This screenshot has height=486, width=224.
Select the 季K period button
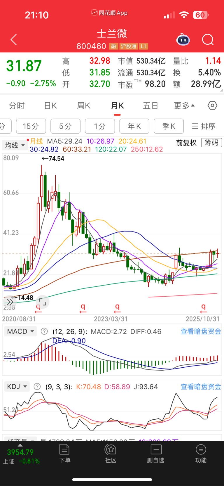click(x=169, y=126)
